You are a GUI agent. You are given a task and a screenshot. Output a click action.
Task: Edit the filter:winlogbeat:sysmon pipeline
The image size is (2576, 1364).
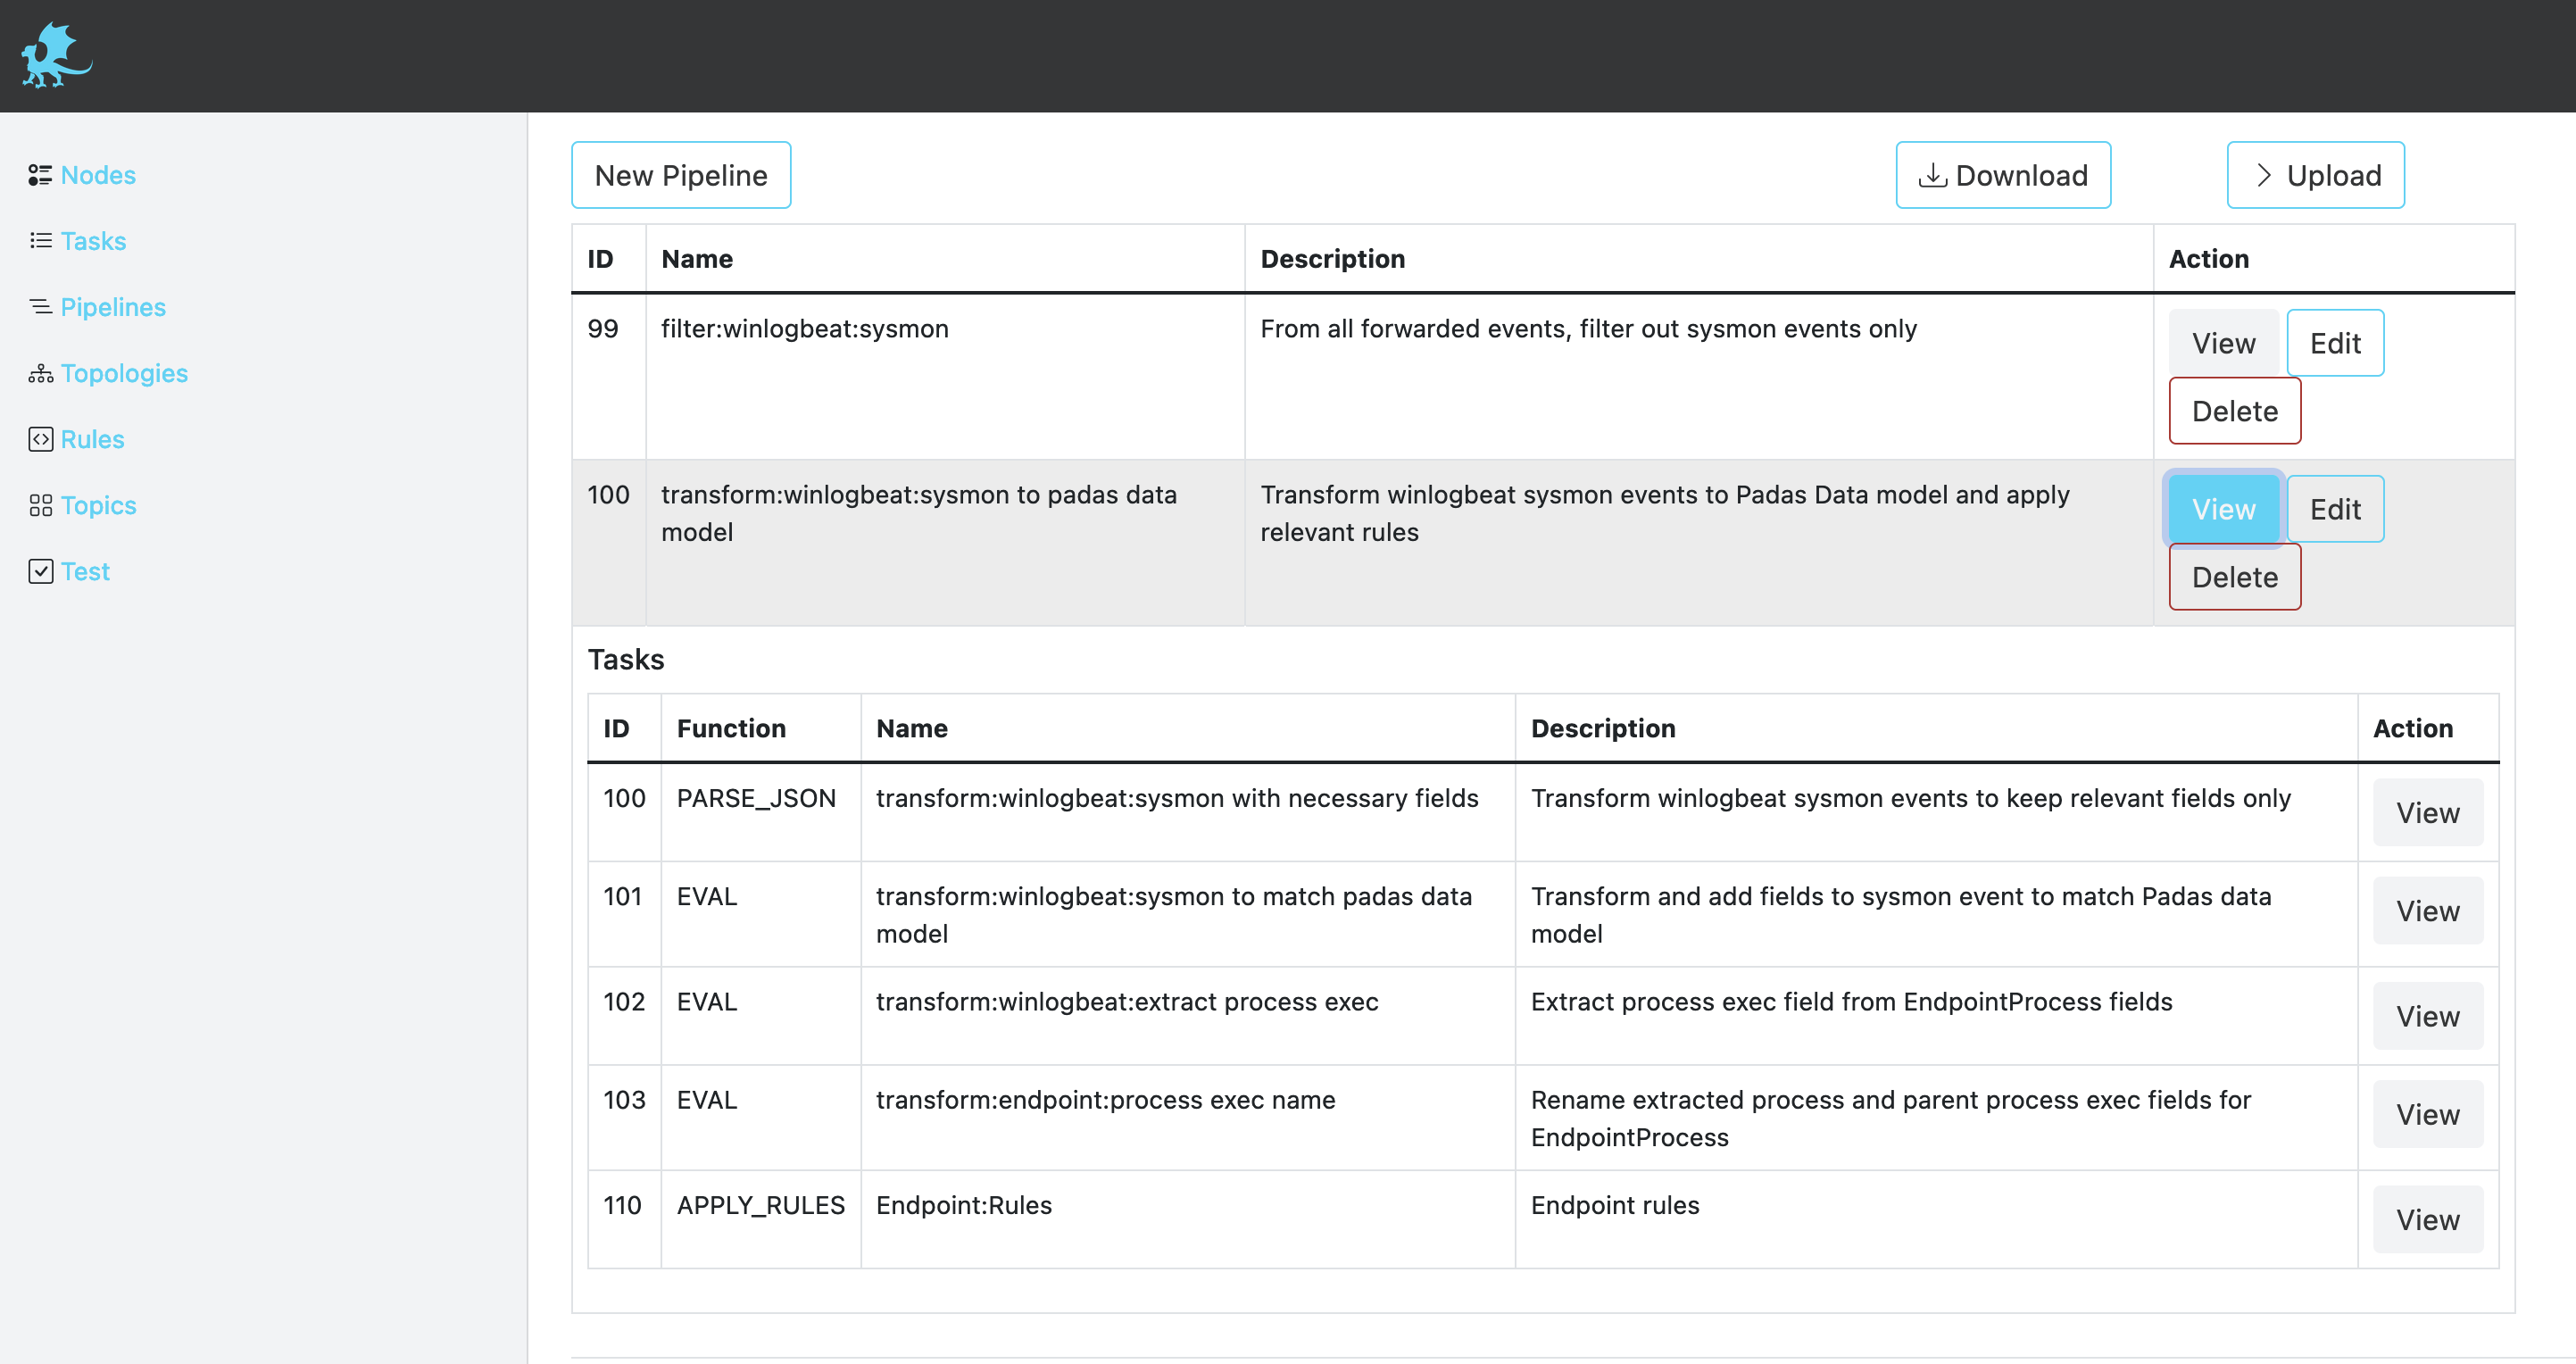pos(2335,343)
